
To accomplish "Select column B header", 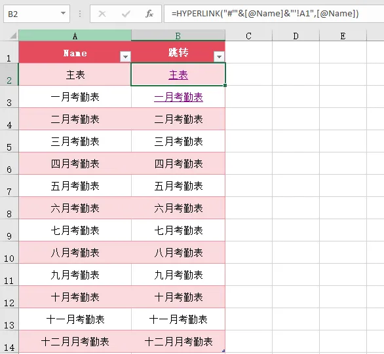I will [x=178, y=35].
